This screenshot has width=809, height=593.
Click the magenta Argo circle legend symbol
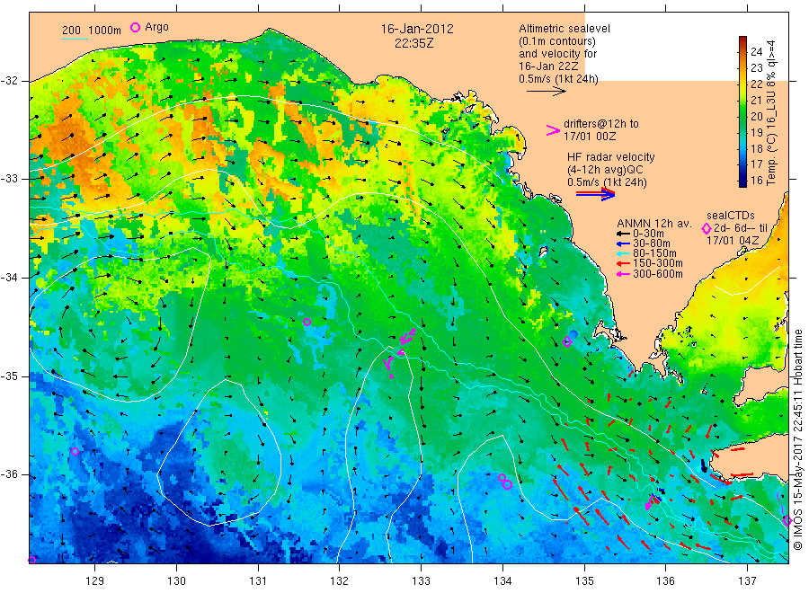pos(135,27)
